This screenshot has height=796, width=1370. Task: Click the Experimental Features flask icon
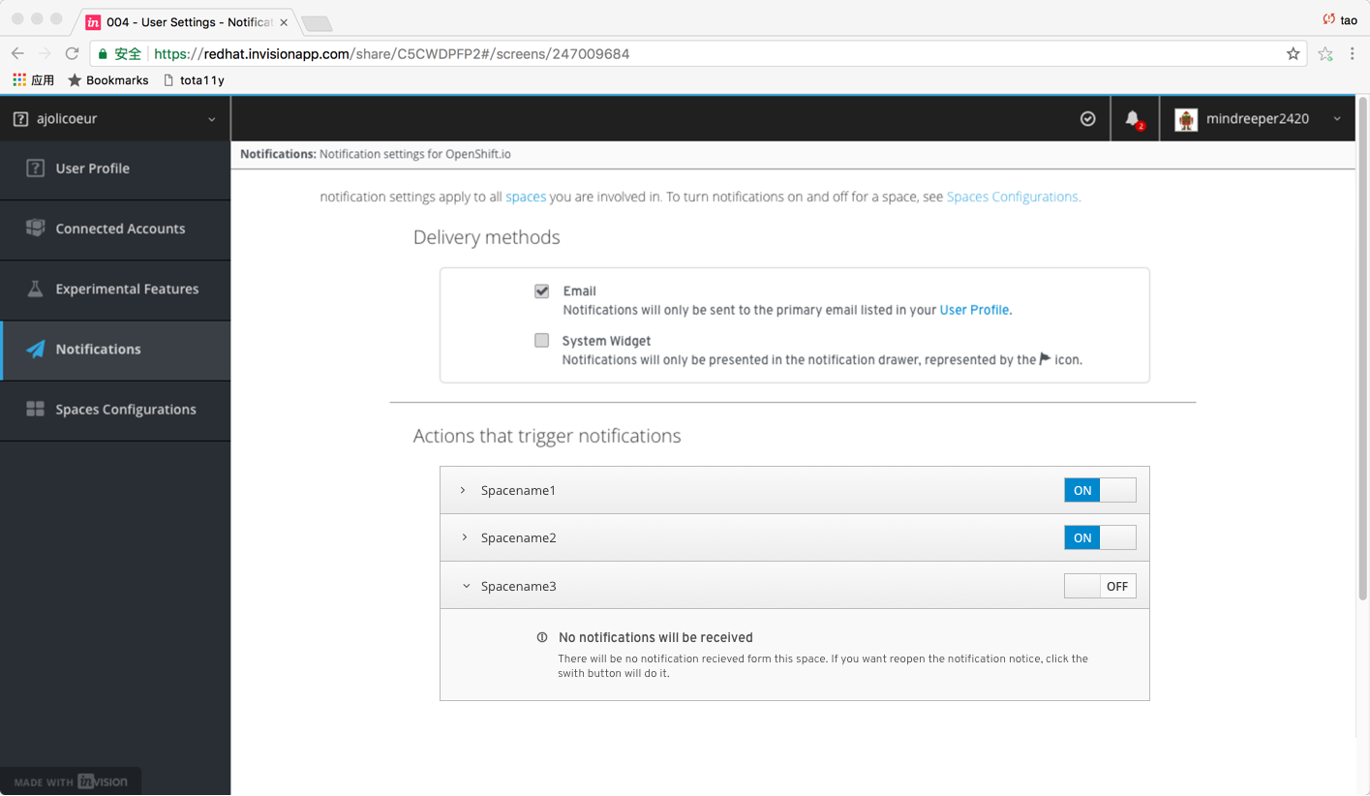click(x=36, y=289)
